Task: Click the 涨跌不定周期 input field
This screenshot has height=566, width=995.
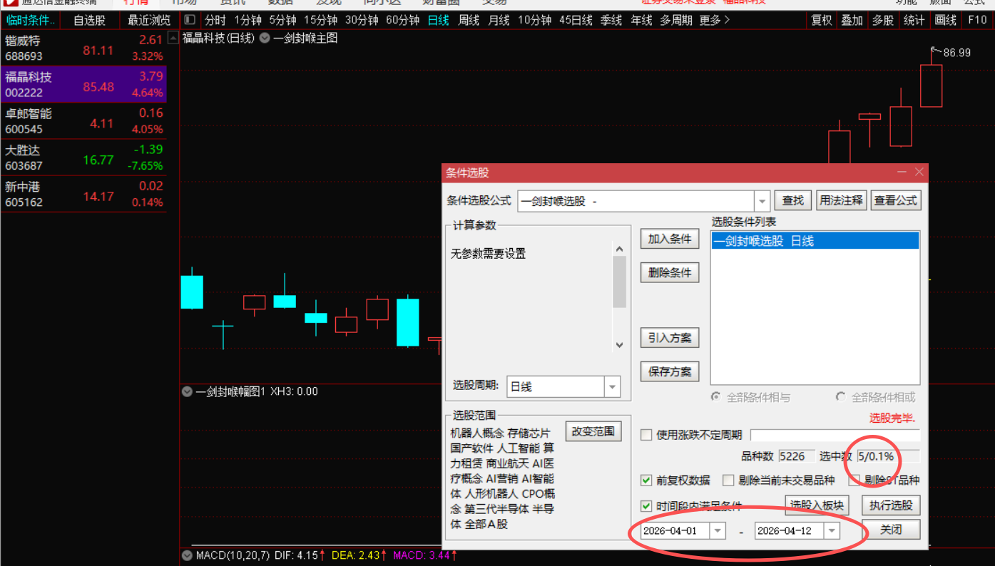Action: point(835,435)
